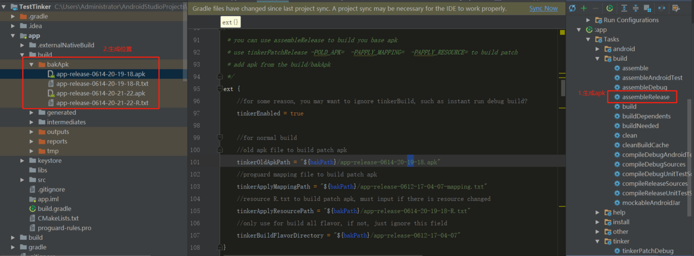Expand the .idea folder
Image resolution: width=694 pixels, height=256 pixels.
click(13, 26)
